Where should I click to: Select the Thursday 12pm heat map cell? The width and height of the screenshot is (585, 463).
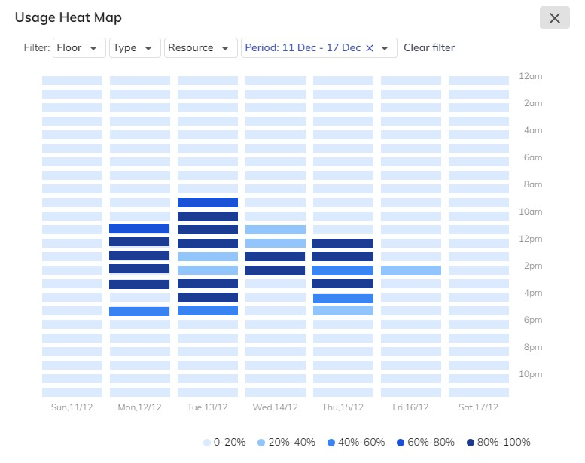tap(343, 243)
